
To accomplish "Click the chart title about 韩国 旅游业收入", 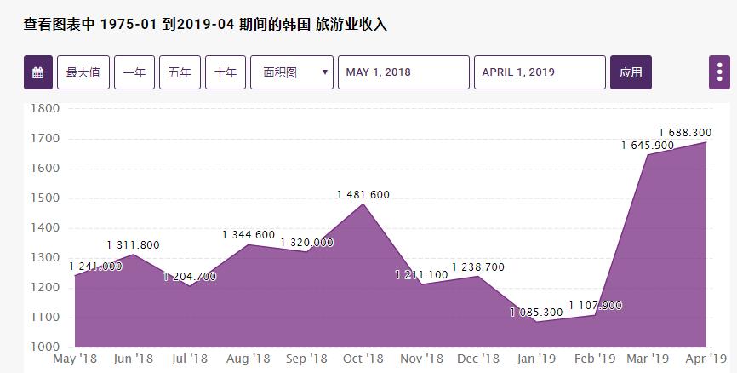I will pyautogui.click(x=205, y=24).
